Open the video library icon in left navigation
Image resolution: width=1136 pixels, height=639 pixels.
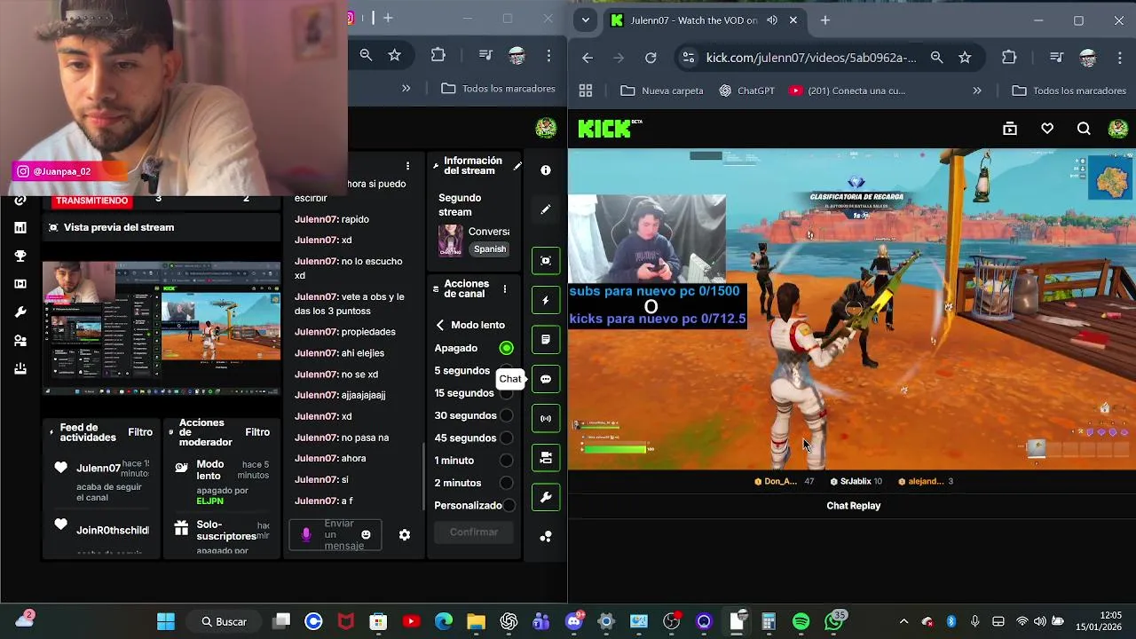coord(20,284)
